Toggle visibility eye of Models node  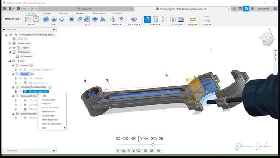click(x=14, y=48)
